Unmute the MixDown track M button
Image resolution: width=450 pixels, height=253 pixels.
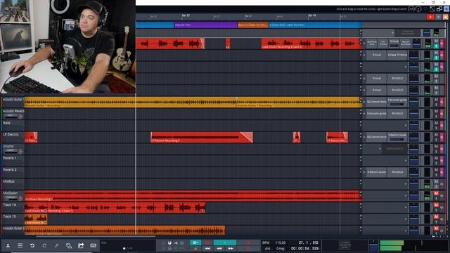[x=436, y=193]
